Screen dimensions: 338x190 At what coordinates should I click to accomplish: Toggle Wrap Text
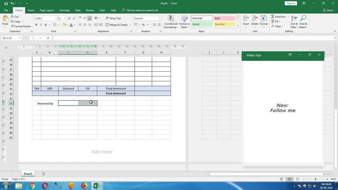[114, 18]
